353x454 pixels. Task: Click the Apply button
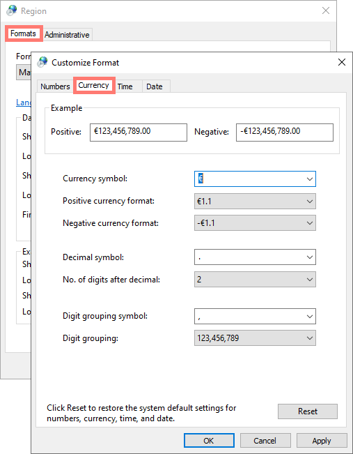322,441
